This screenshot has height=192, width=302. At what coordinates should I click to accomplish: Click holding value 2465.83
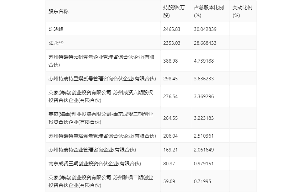(172, 29)
